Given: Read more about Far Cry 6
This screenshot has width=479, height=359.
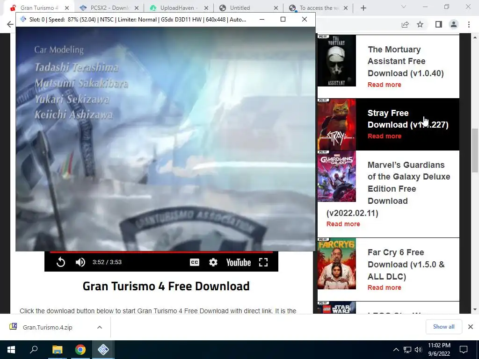Looking at the screenshot, I should point(385,287).
